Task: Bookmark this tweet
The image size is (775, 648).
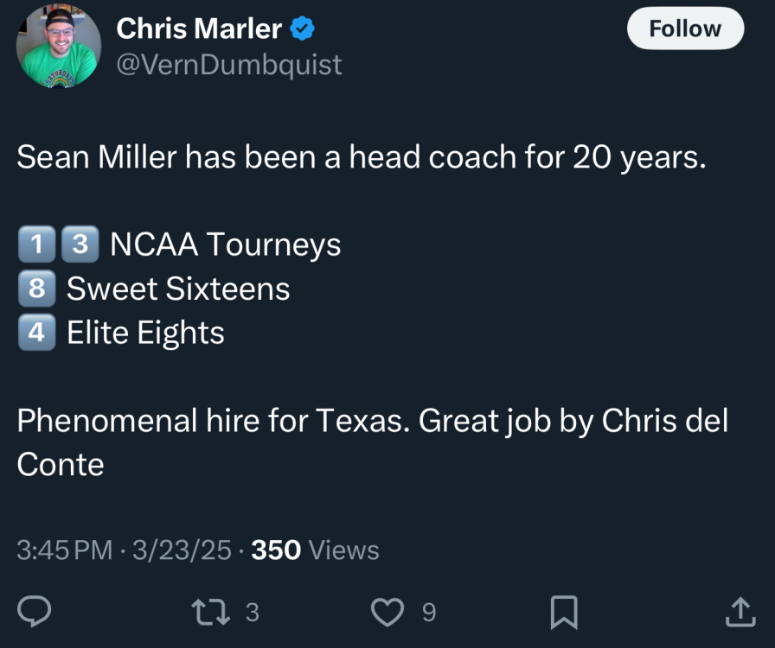Action: click(x=564, y=613)
